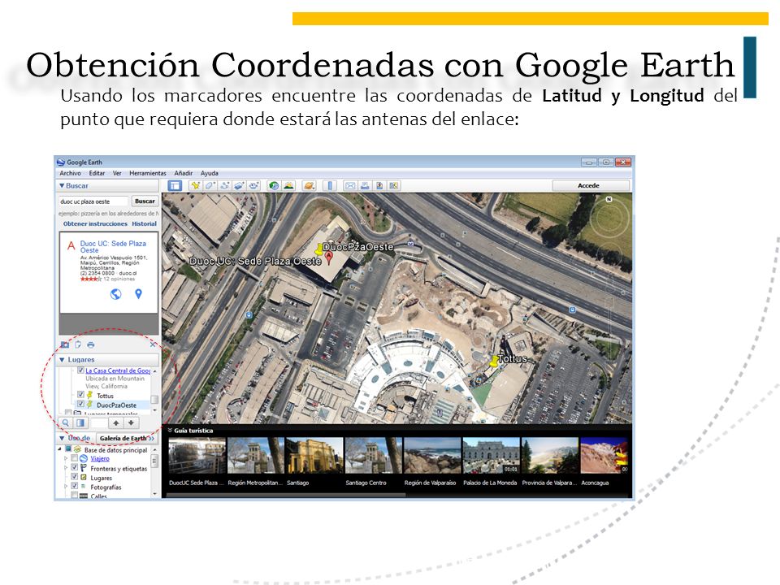Click the globe icon in search result card
Image resolution: width=780 pixels, height=585 pixels.
115,294
